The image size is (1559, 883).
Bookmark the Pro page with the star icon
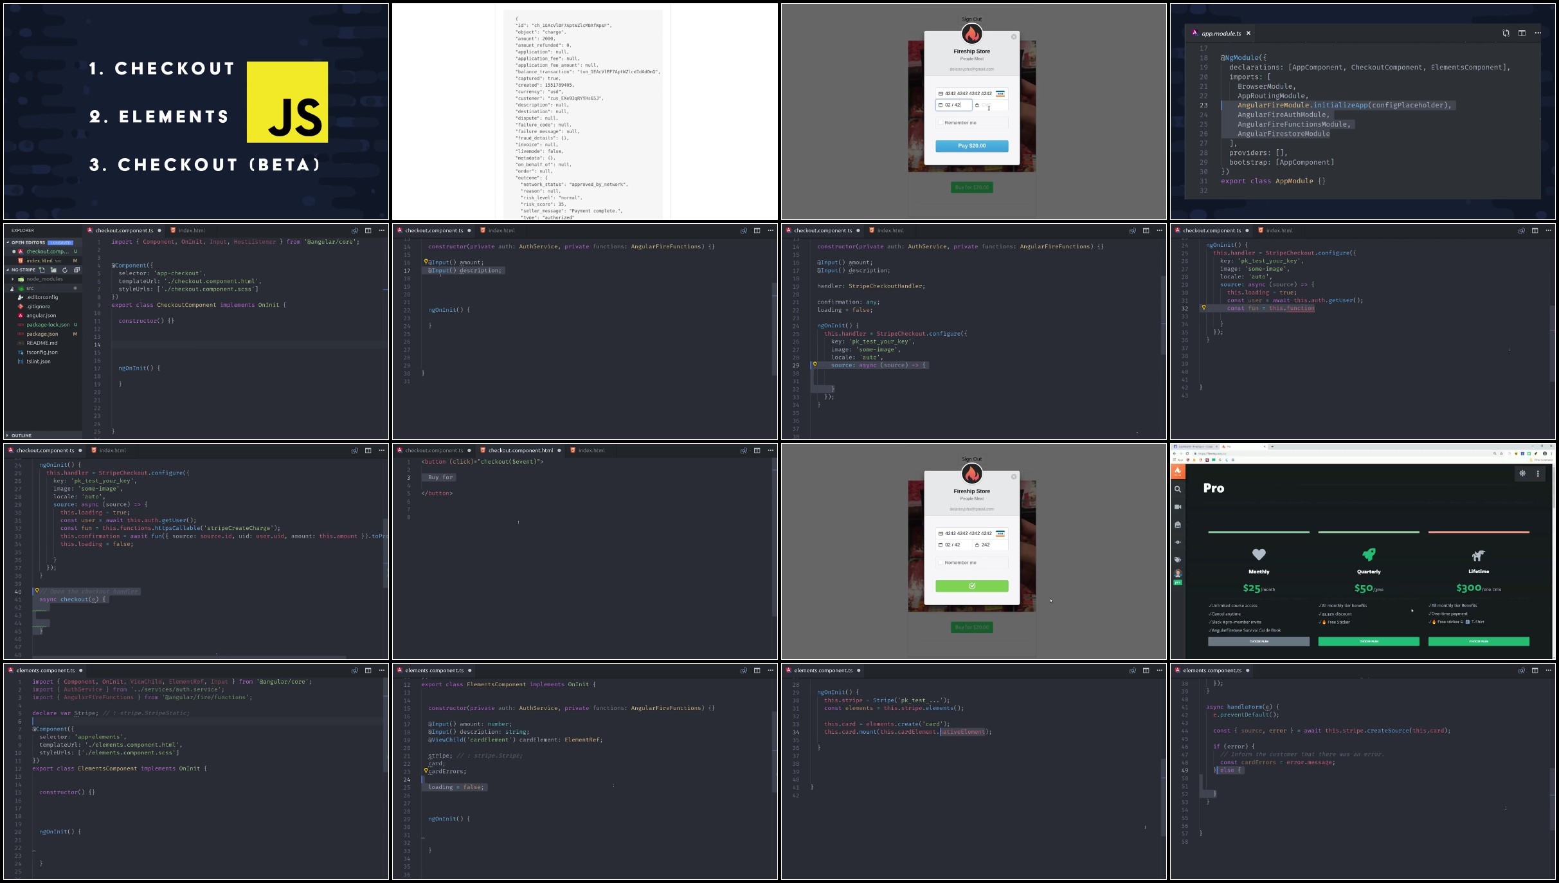point(1502,453)
